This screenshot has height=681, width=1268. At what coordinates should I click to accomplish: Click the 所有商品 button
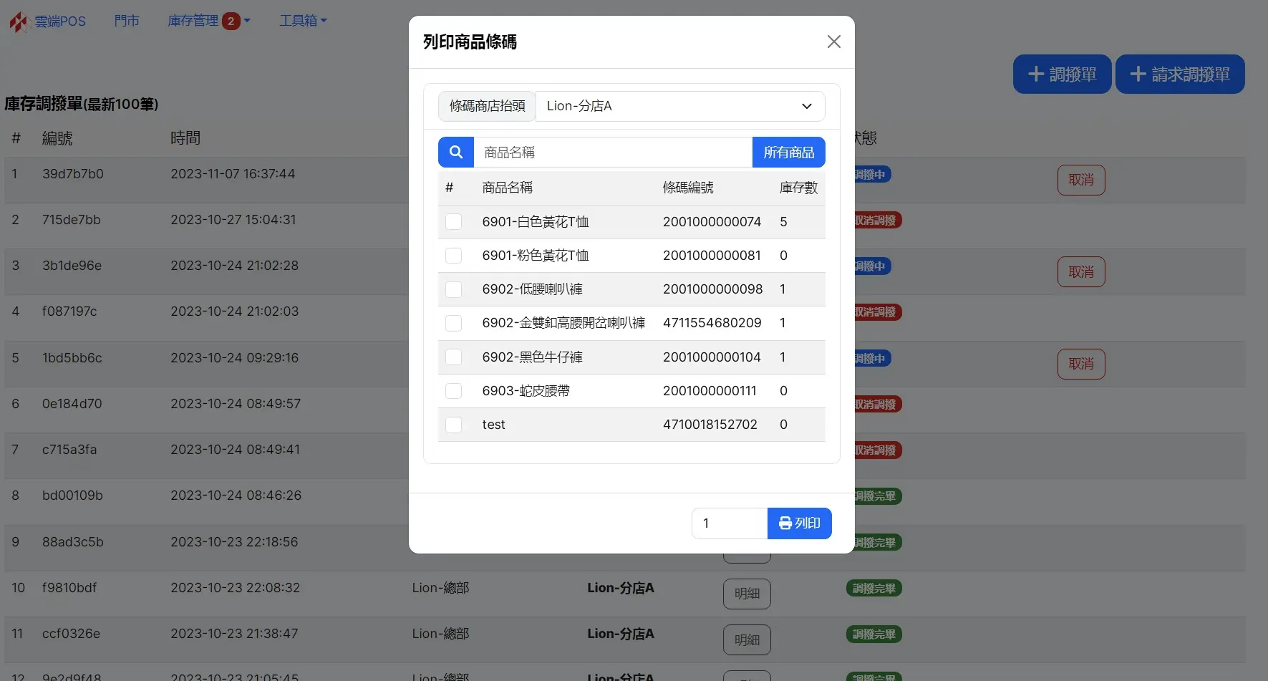pos(788,153)
